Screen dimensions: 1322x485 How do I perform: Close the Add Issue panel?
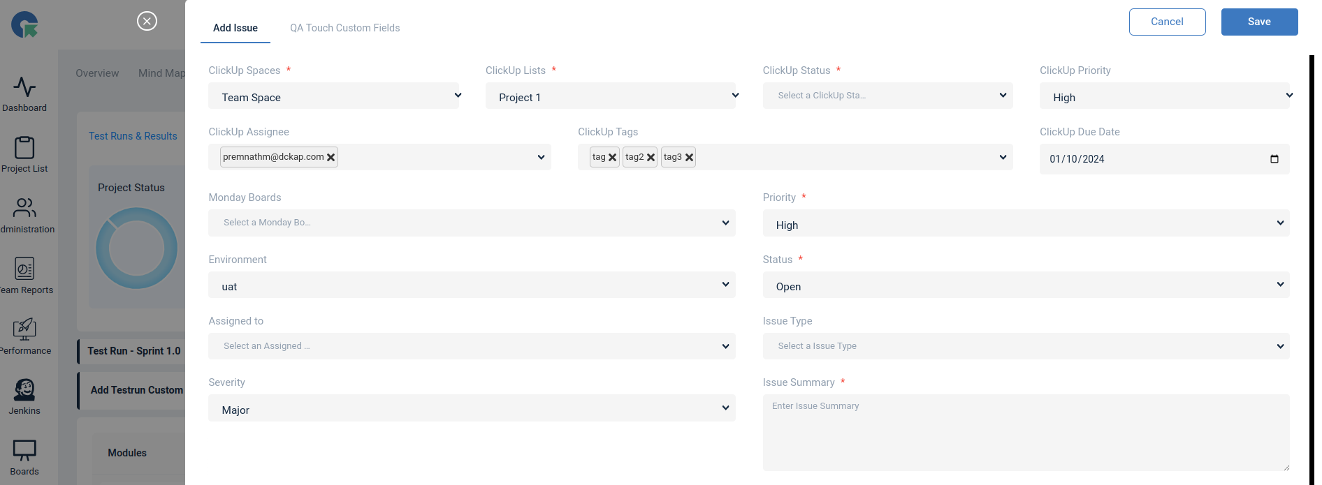[x=147, y=21]
